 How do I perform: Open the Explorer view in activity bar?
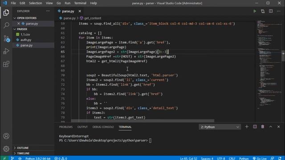point(6,12)
